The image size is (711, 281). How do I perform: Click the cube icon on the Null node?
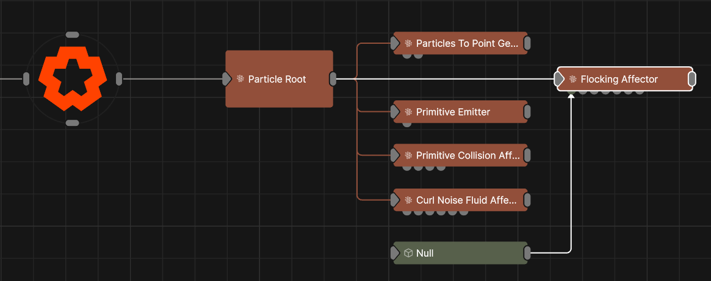pyautogui.click(x=408, y=253)
